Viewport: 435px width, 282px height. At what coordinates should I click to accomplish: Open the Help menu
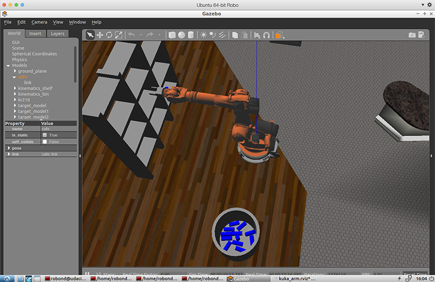pyautogui.click(x=97, y=22)
